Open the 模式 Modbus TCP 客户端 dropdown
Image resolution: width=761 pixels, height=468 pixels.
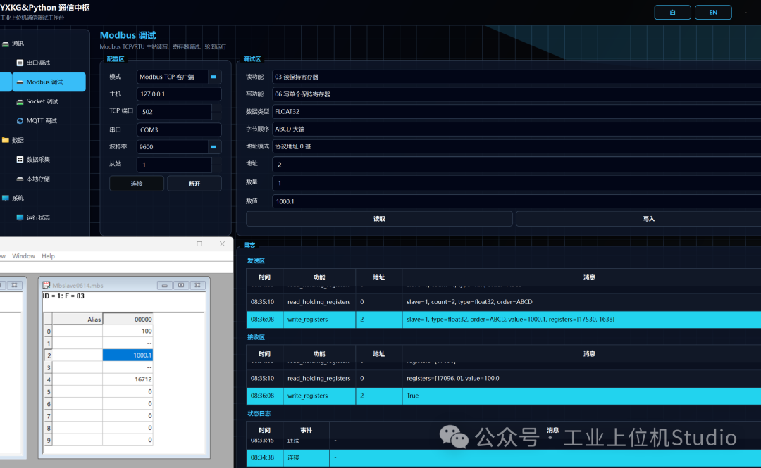(214, 77)
